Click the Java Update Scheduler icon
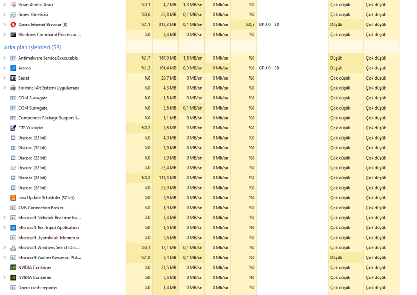Screen dimensions: 417x295 (13, 197)
